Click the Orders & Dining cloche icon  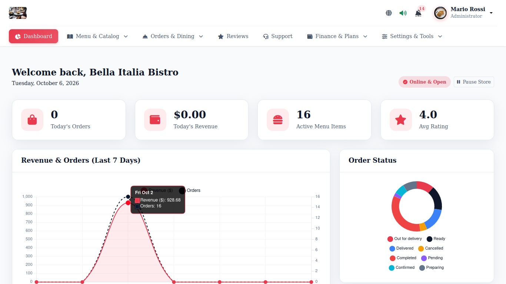click(145, 37)
